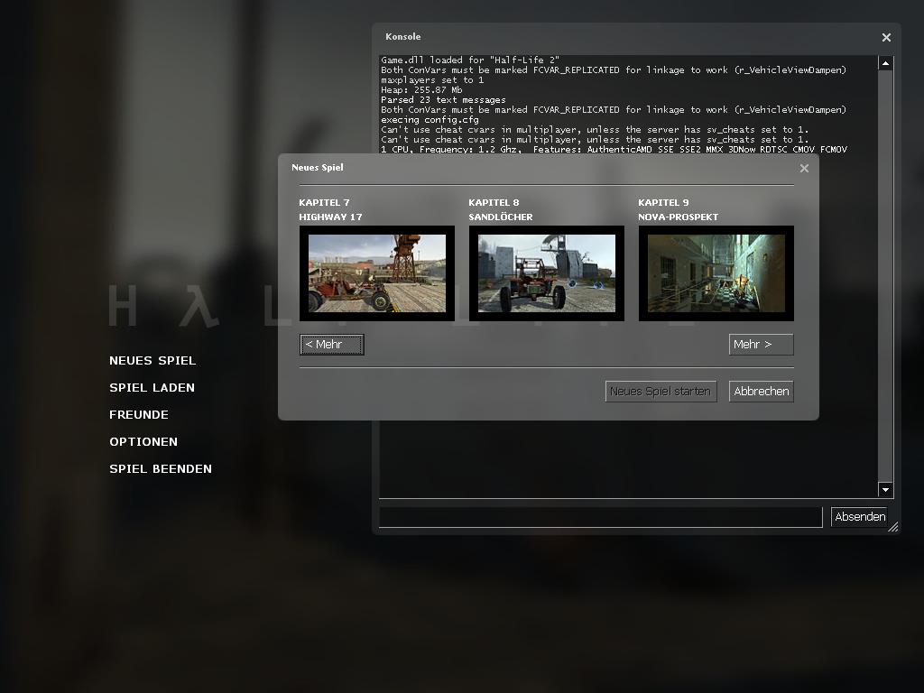
Task: Click the NEUES SPIEL main menu entry
Action: (152, 361)
